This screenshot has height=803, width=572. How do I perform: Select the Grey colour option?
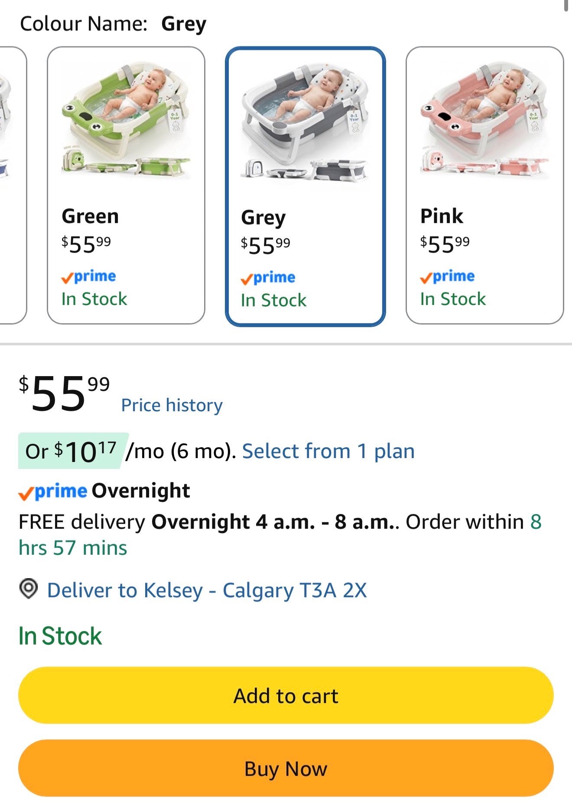pos(305,186)
